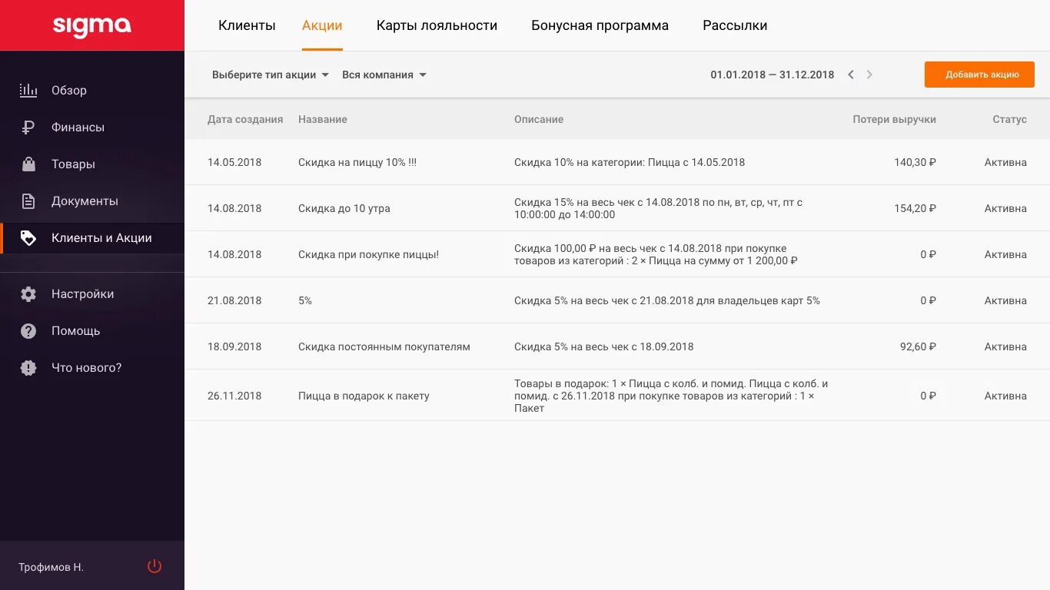Open the Выберите тип акции dropdown
The height and width of the screenshot is (590, 1050).
point(271,75)
